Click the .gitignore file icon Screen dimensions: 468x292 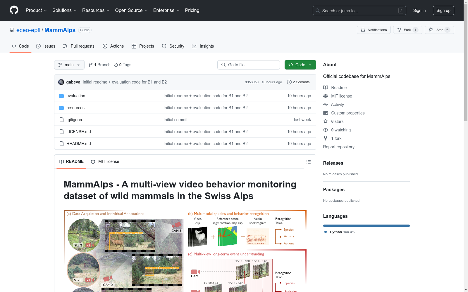pyautogui.click(x=61, y=120)
